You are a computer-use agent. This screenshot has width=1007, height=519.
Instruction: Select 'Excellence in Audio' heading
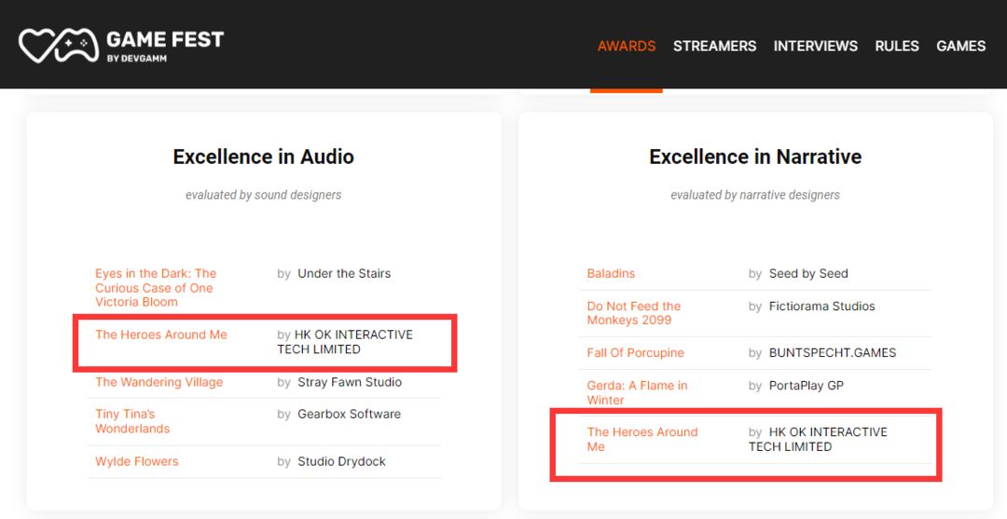pos(263,157)
